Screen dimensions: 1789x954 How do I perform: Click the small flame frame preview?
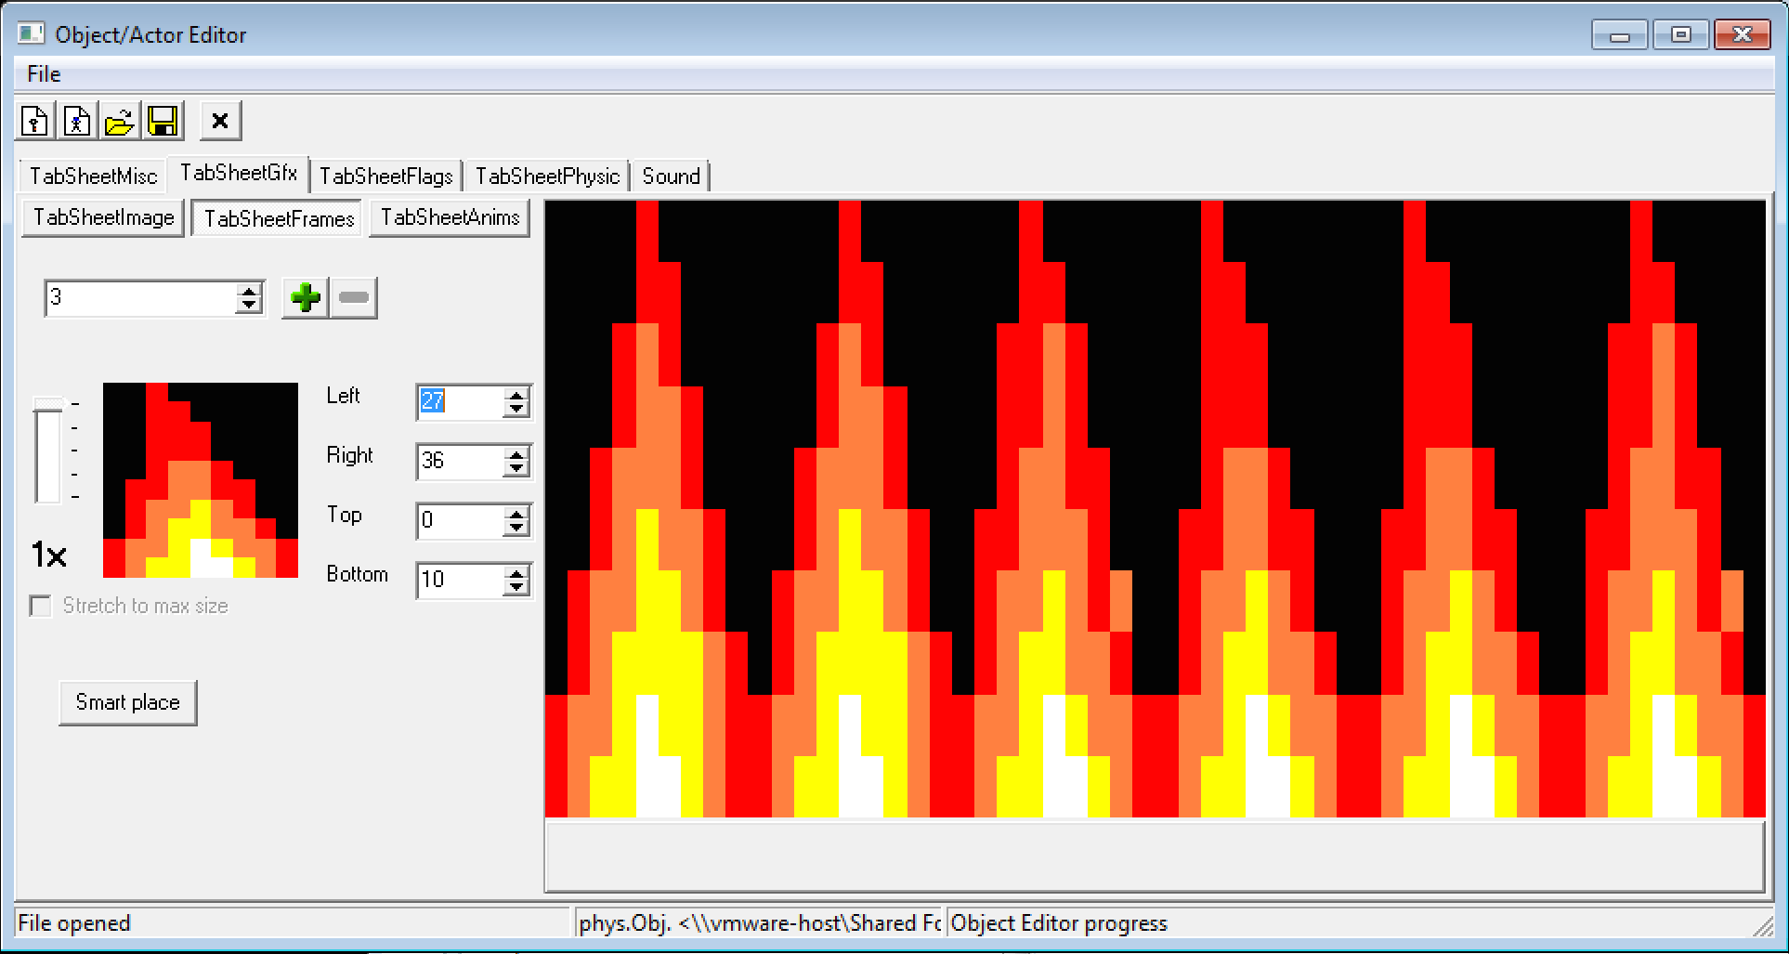201,480
